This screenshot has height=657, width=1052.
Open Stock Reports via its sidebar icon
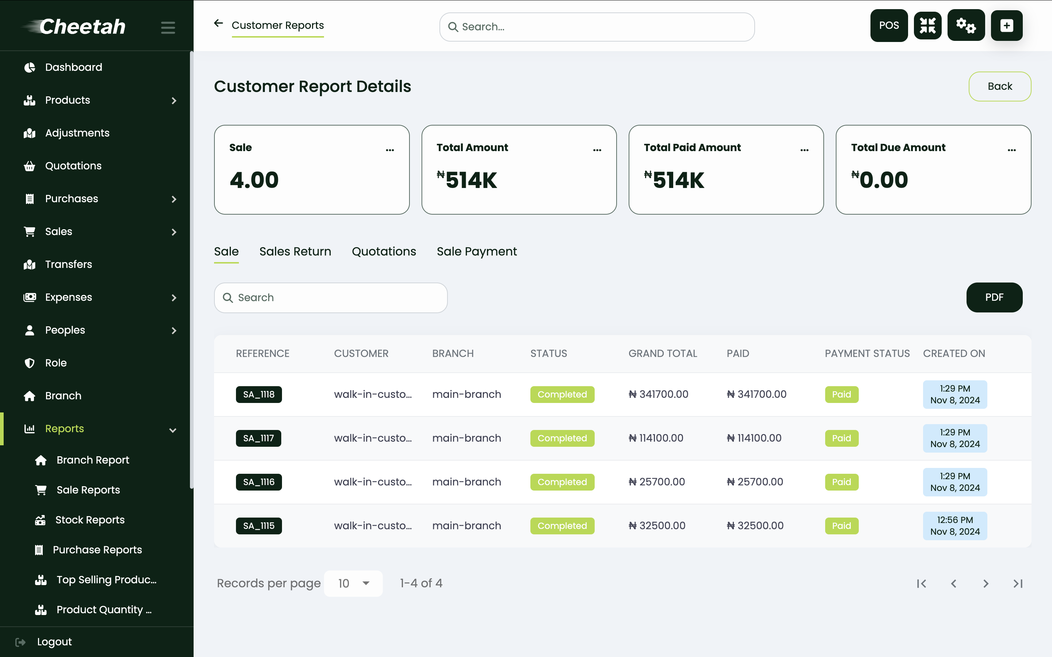click(41, 520)
